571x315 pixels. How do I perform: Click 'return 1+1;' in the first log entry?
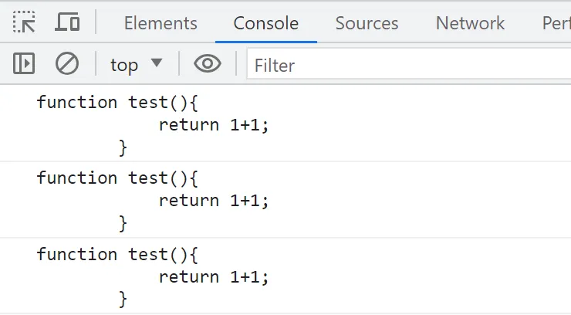tap(214, 124)
